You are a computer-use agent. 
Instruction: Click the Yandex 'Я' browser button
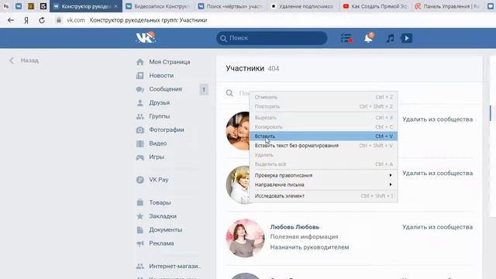point(26,20)
